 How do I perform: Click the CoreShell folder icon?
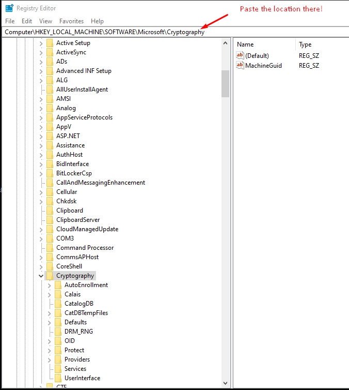point(50,266)
